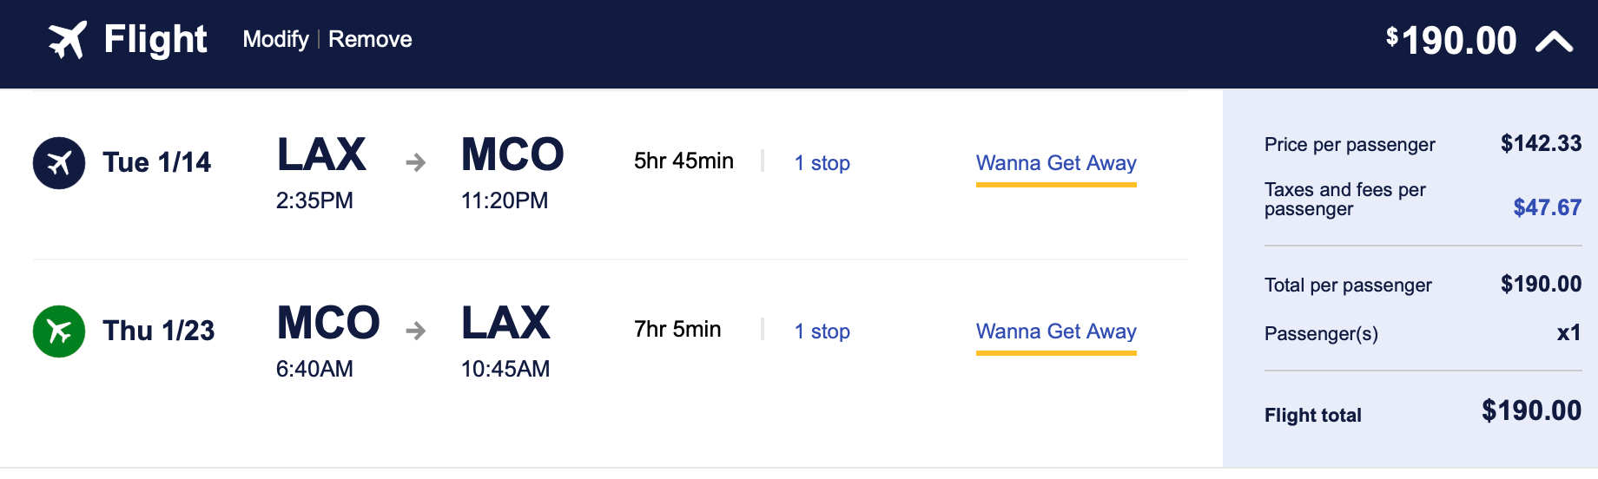The image size is (1598, 479).
Task: Open Wanna Get Away fare for the LAX to MCO flight
Action: click(1056, 163)
